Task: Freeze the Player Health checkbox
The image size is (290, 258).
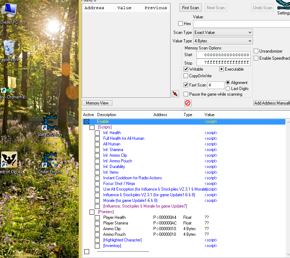Action: (x=97, y=218)
